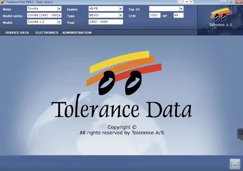This screenshot has height=171, width=243.
Task: Open the Top 10 dropdown
Action: pos(181,9)
